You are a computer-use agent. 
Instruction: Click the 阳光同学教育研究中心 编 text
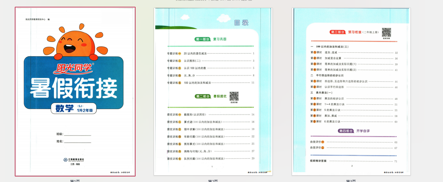pos(37,19)
